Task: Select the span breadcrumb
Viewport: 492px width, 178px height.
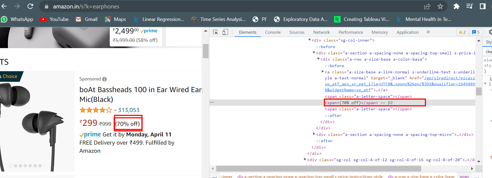Action: [x=464, y=176]
